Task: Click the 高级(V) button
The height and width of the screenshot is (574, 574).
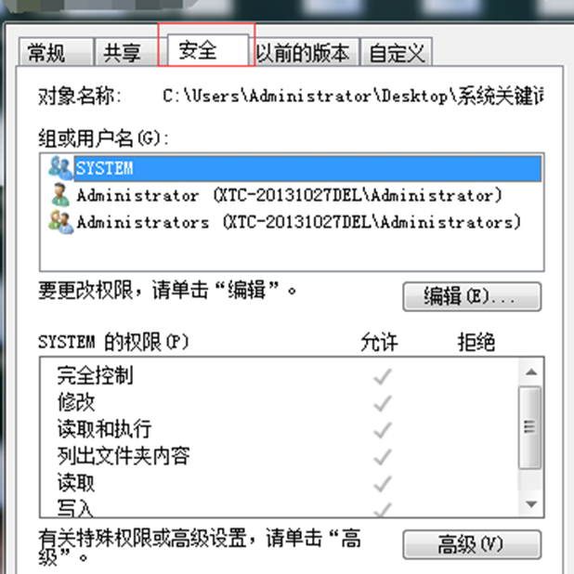Action: coord(472,544)
